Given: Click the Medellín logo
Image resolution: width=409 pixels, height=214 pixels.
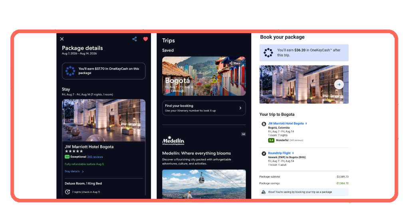Looking at the screenshot, I should 173,140.
